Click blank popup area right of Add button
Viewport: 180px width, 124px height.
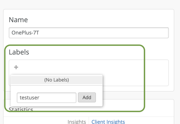click(x=99, y=98)
